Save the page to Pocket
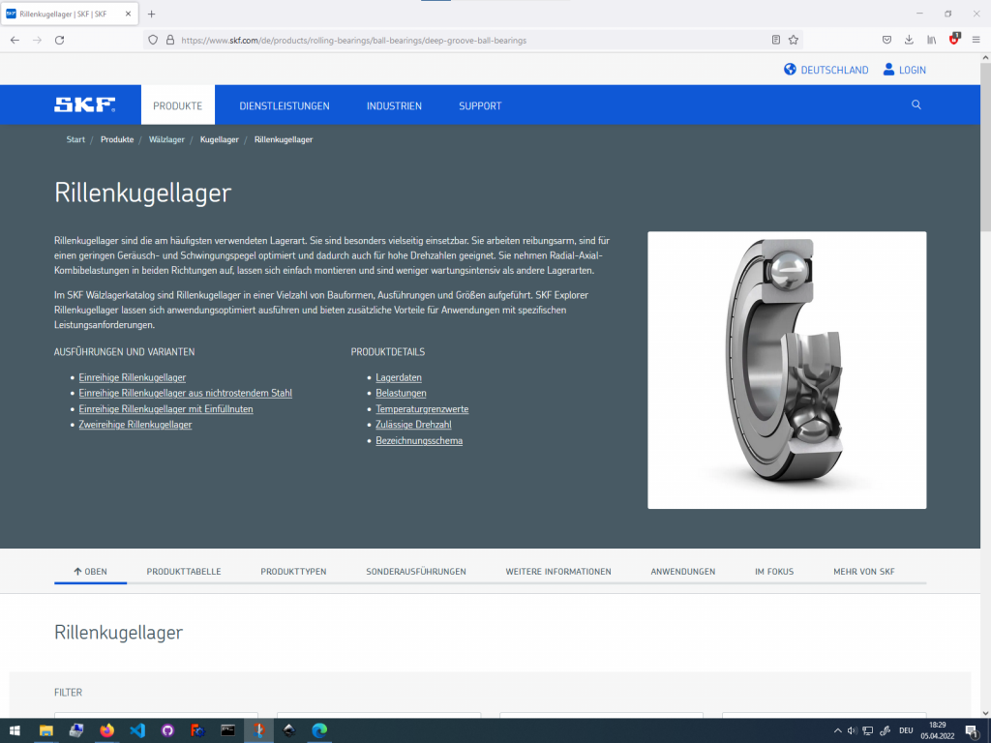Screen dimensions: 991x743 (886, 40)
